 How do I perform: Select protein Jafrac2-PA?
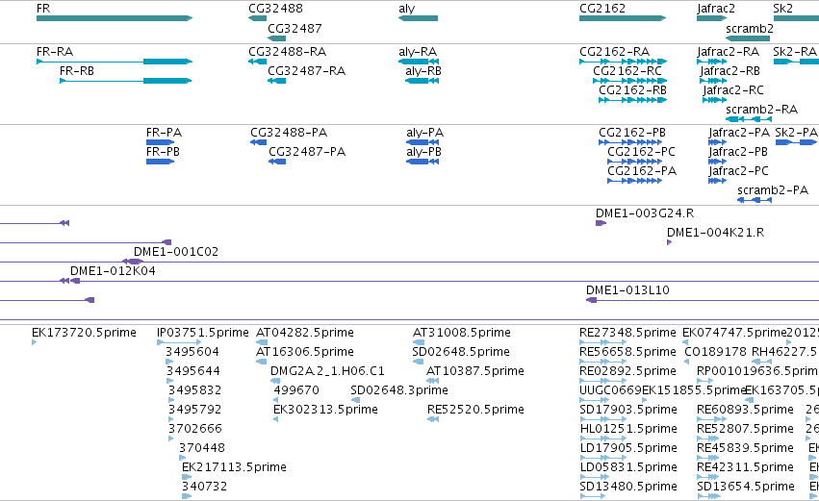point(717,142)
